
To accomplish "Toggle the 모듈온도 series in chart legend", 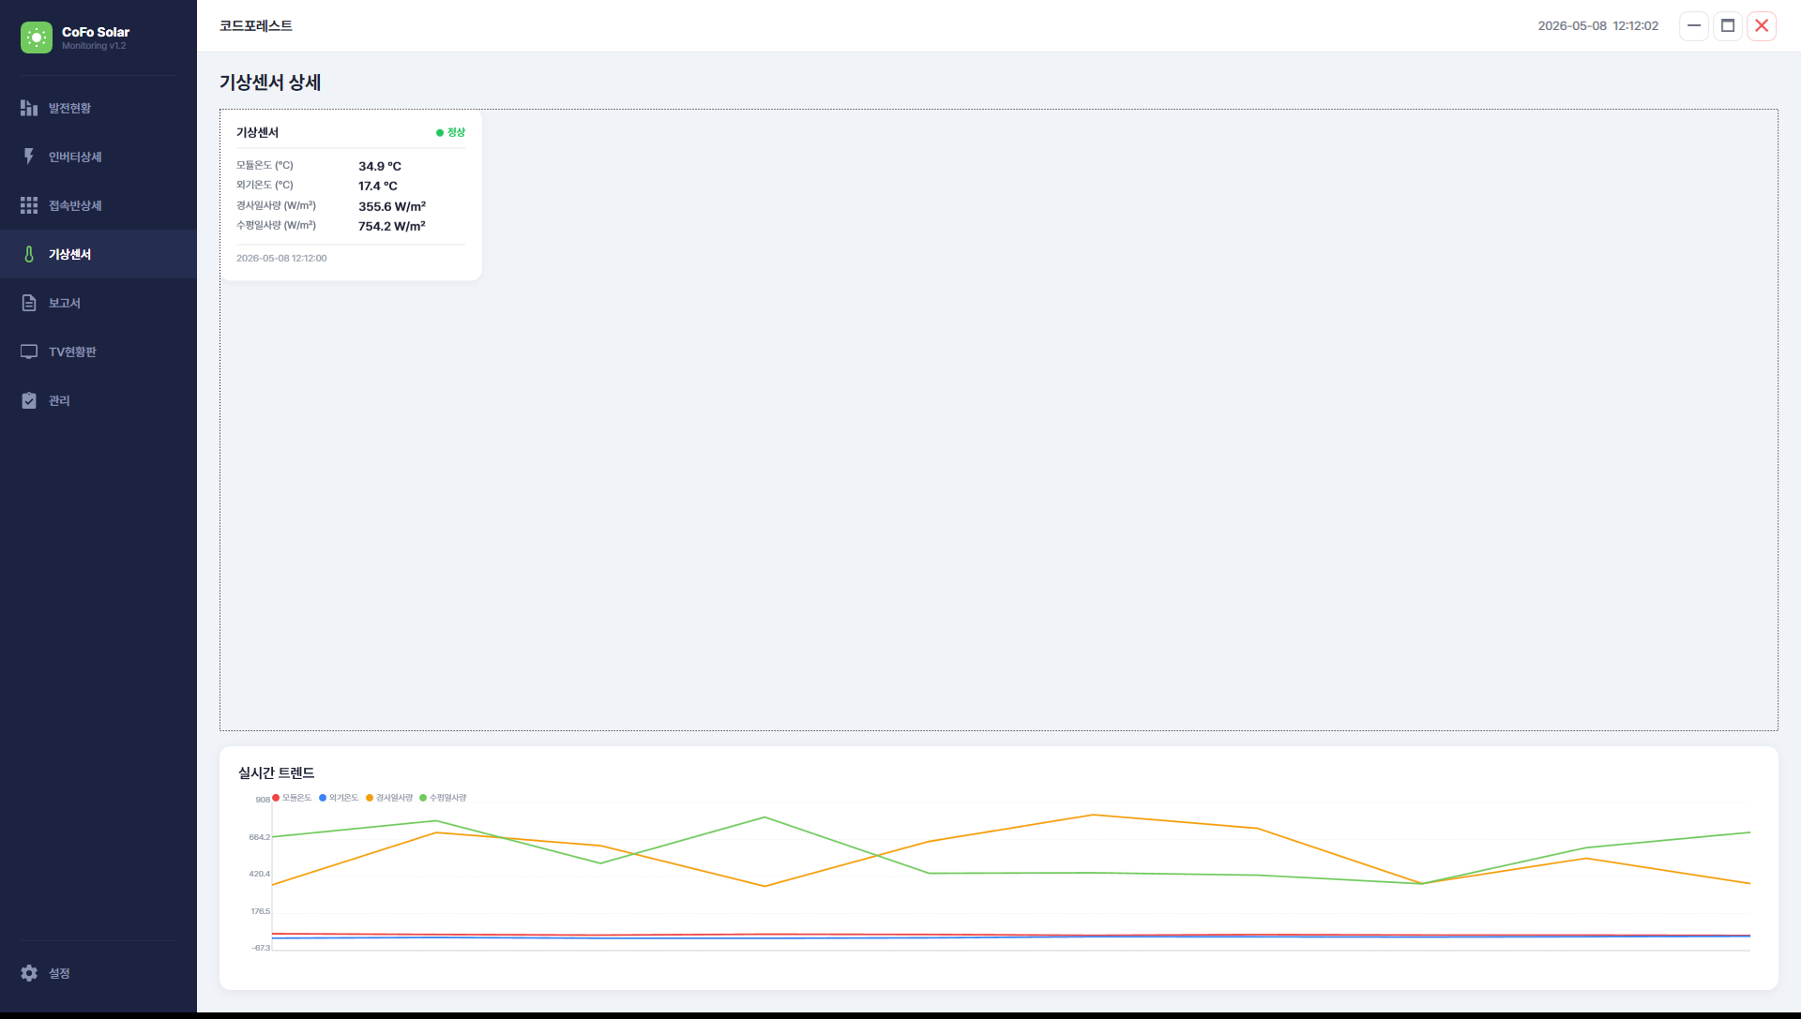I will coord(292,798).
